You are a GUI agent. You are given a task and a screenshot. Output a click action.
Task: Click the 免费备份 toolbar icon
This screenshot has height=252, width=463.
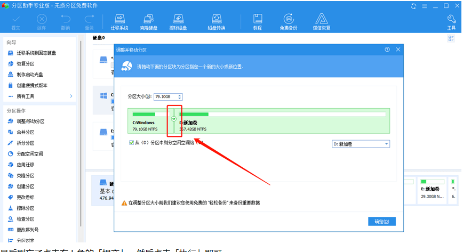288,21
